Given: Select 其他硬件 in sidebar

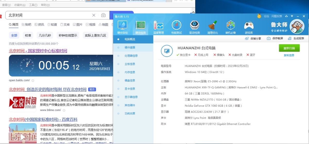Looking at the screenshot, I should (x=133, y=105).
